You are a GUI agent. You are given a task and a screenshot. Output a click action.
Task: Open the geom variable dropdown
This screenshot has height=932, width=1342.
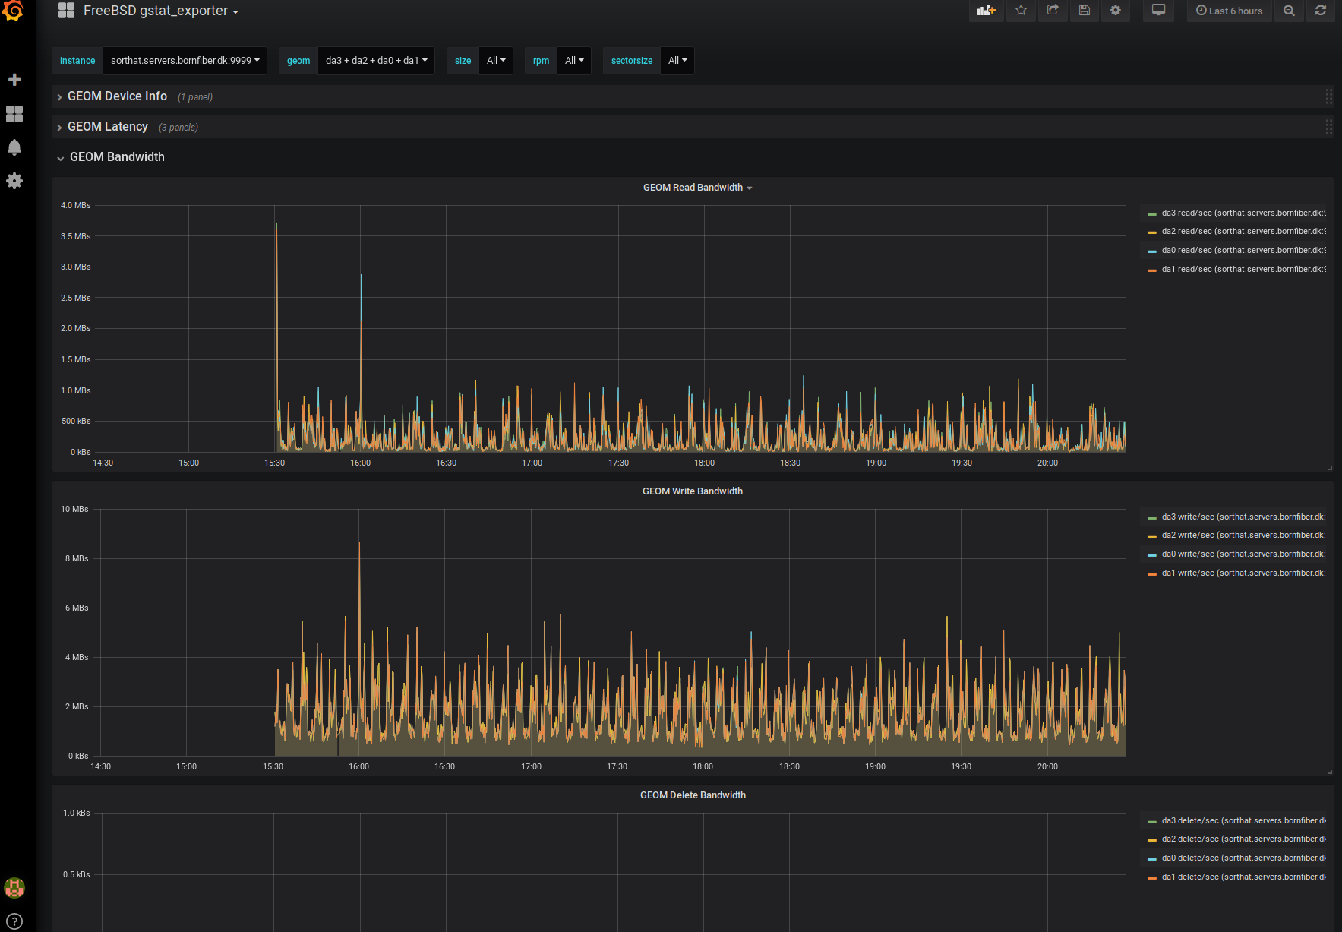click(x=376, y=61)
